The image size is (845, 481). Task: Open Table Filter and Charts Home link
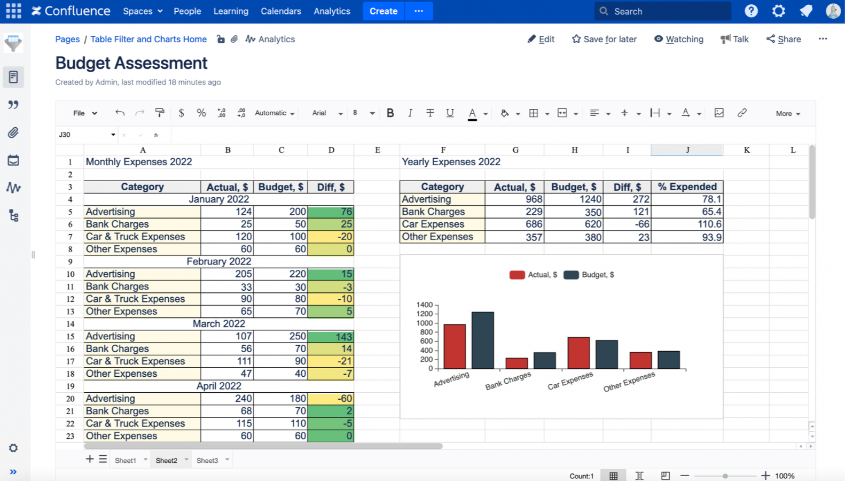[x=148, y=39]
